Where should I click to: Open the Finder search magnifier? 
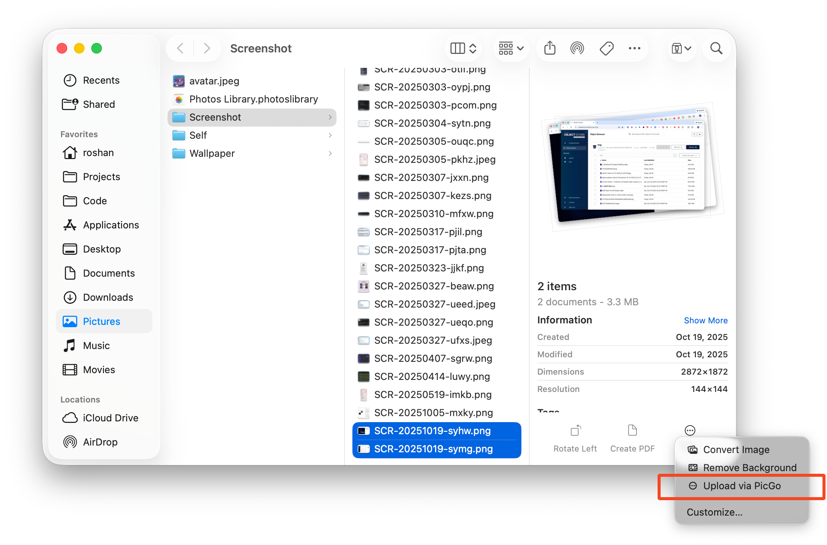pos(716,48)
